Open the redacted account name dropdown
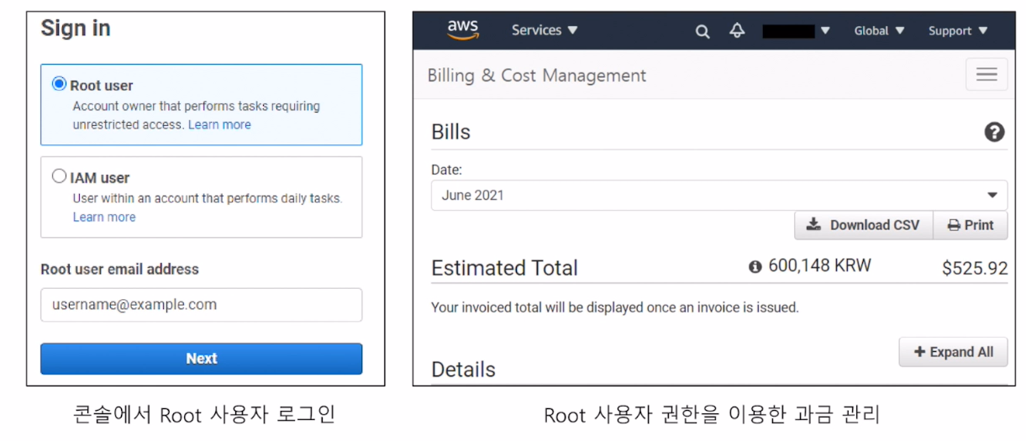This screenshot has height=441, width=1026. pyautogui.click(x=796, y=31)
